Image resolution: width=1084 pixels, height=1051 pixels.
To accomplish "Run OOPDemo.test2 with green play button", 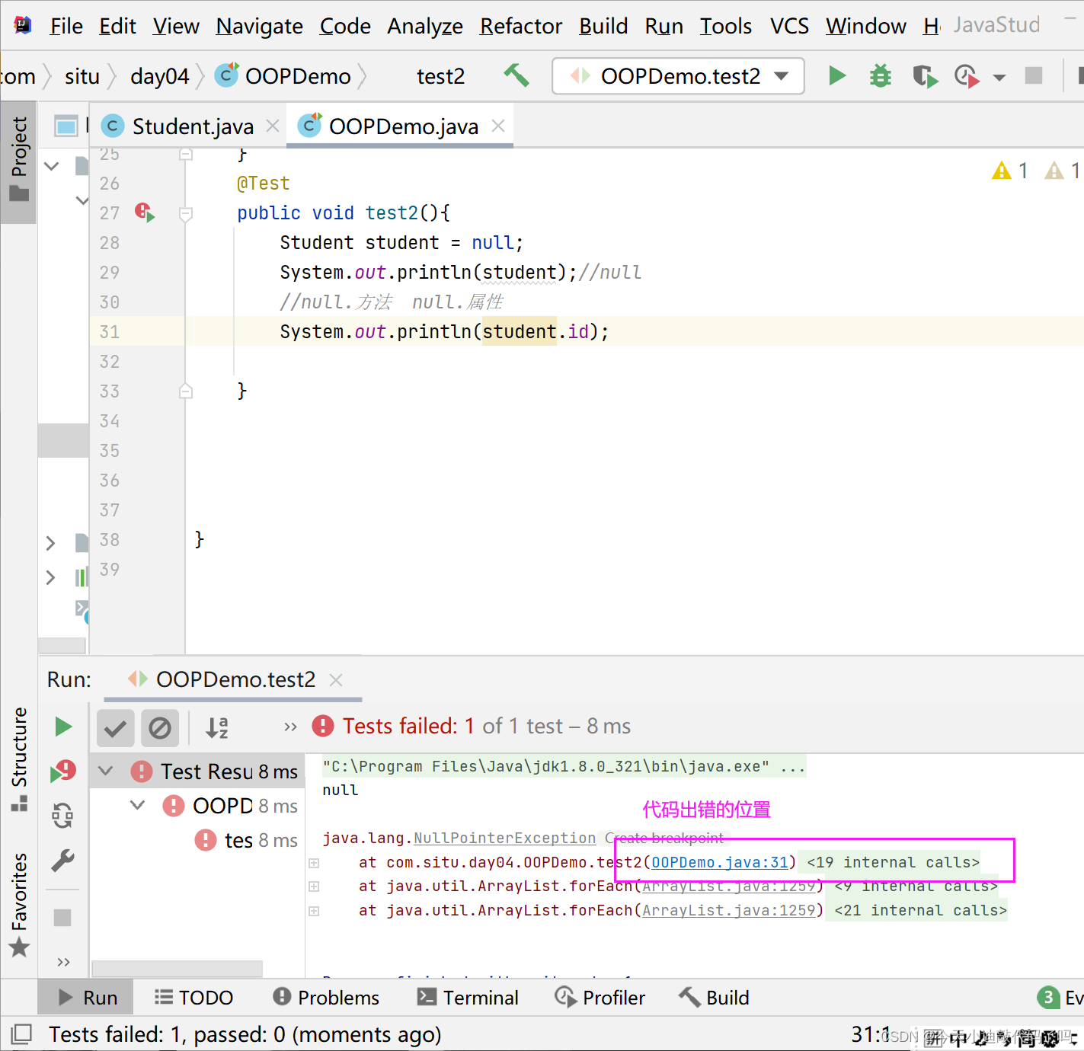I will (x=837, y=75).
